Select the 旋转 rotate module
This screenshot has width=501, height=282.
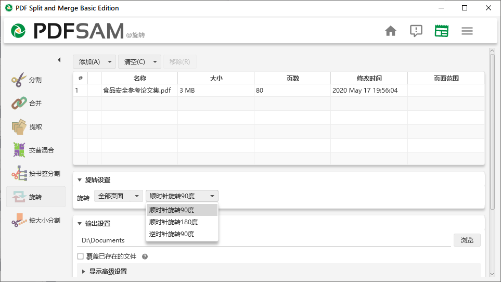[36, 197]
